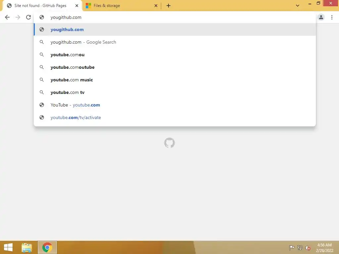
Task: Select youtube.com tv suggestion
Action: coord(175,92)
